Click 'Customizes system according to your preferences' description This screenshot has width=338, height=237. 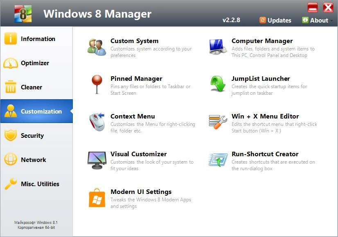(151, 52)
